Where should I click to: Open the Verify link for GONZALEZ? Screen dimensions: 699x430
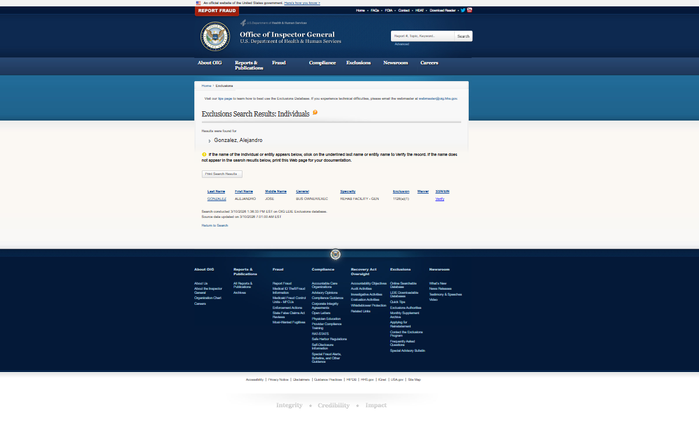coord(440,199)
